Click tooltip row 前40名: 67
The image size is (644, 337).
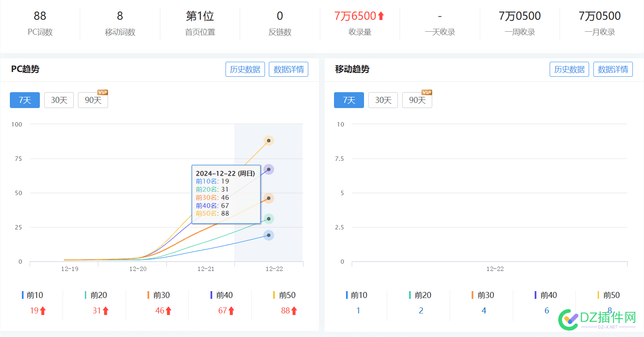point(212,205)
